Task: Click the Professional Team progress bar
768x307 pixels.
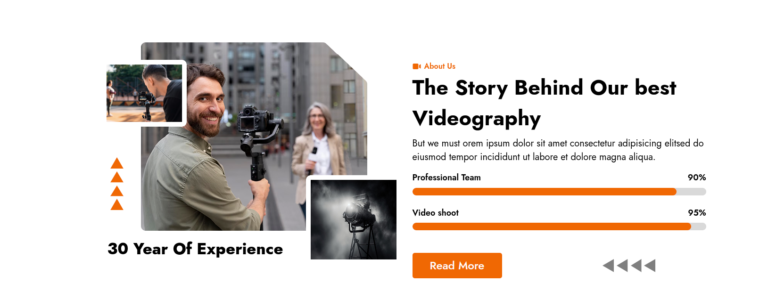Action: coord(559,192)
